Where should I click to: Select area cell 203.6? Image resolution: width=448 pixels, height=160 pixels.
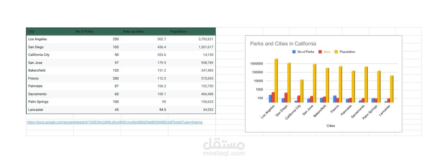[162, 55]
